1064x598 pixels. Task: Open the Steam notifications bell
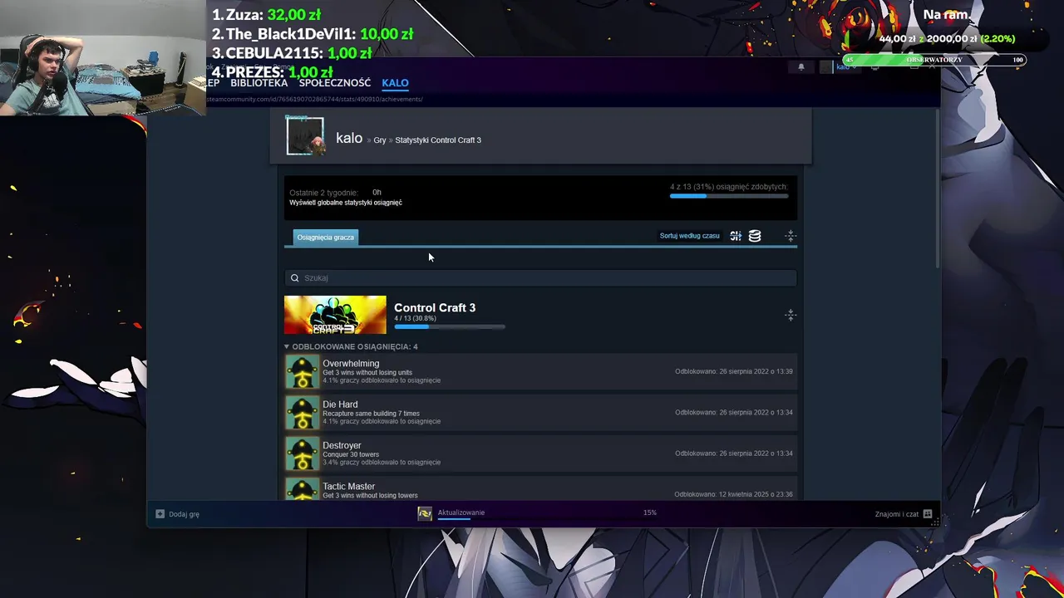click(x=801, y=67)
